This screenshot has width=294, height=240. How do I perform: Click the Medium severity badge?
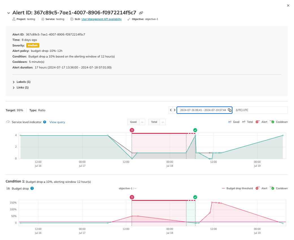point(33,45)
